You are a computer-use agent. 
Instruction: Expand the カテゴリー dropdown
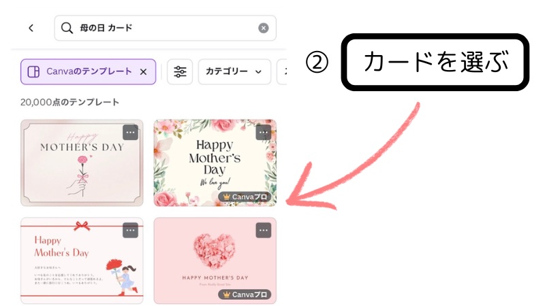click(234, 72)
